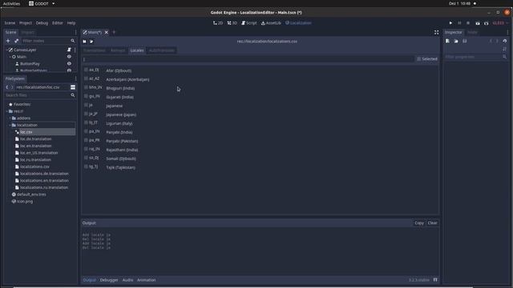Open the script attached to CanvasLayer
Viewport: 513px width, 288px height.
tap(69, 50)
